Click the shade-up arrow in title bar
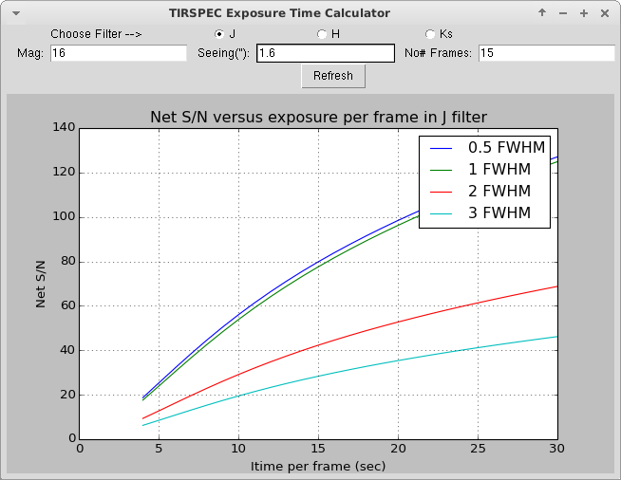This screenshot has width=621, height=480. point(542,13)
